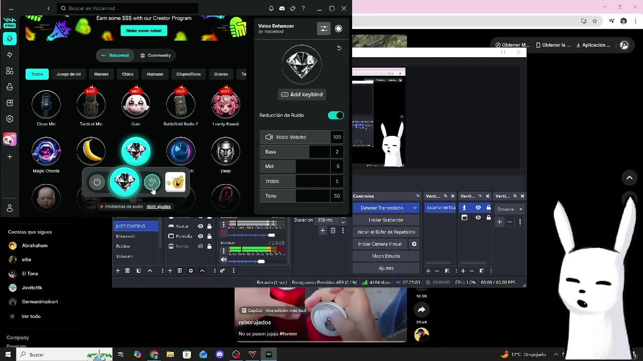Go back using Voicemod back arrow

click(x=48, y=9)
